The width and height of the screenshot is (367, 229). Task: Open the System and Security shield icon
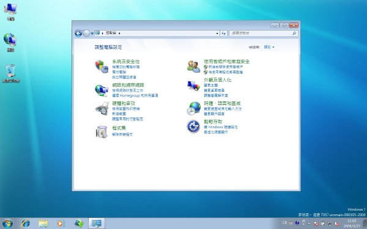click(x=102, y=66)
